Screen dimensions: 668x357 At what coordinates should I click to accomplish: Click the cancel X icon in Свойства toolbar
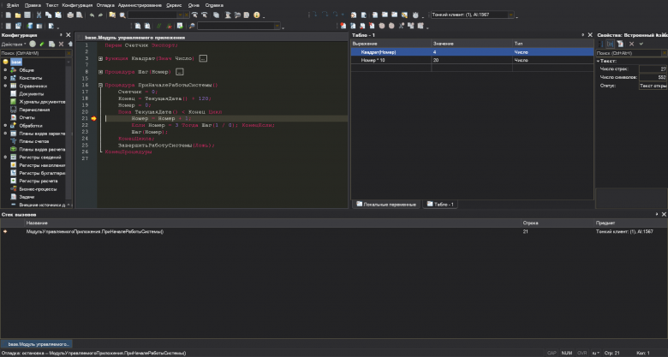tap(631, 44)
